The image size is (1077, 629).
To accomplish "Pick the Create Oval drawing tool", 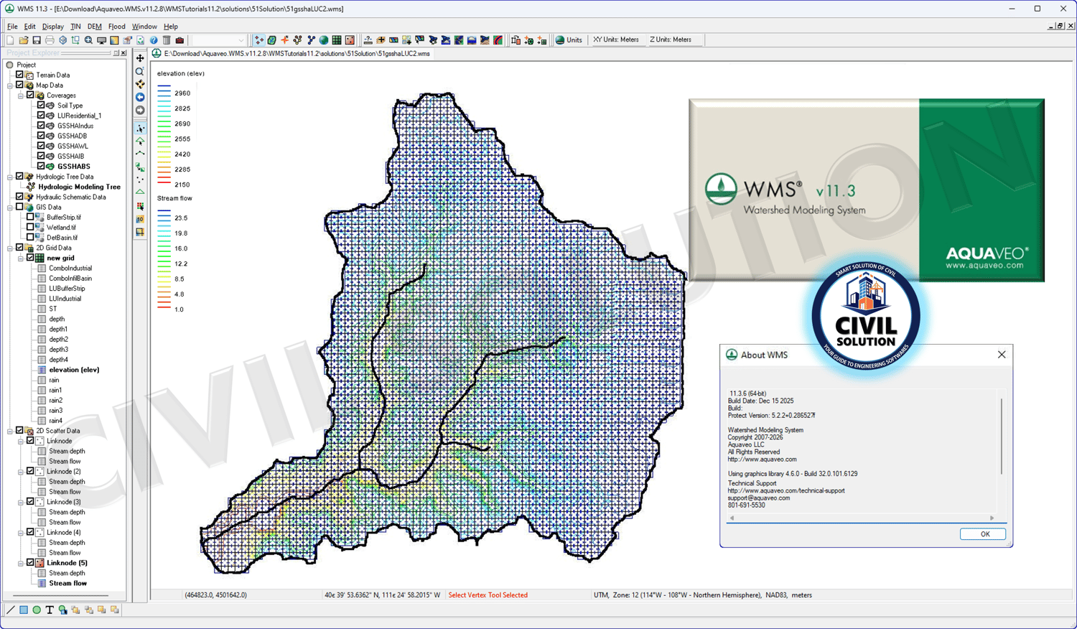I will click(37, 610).
